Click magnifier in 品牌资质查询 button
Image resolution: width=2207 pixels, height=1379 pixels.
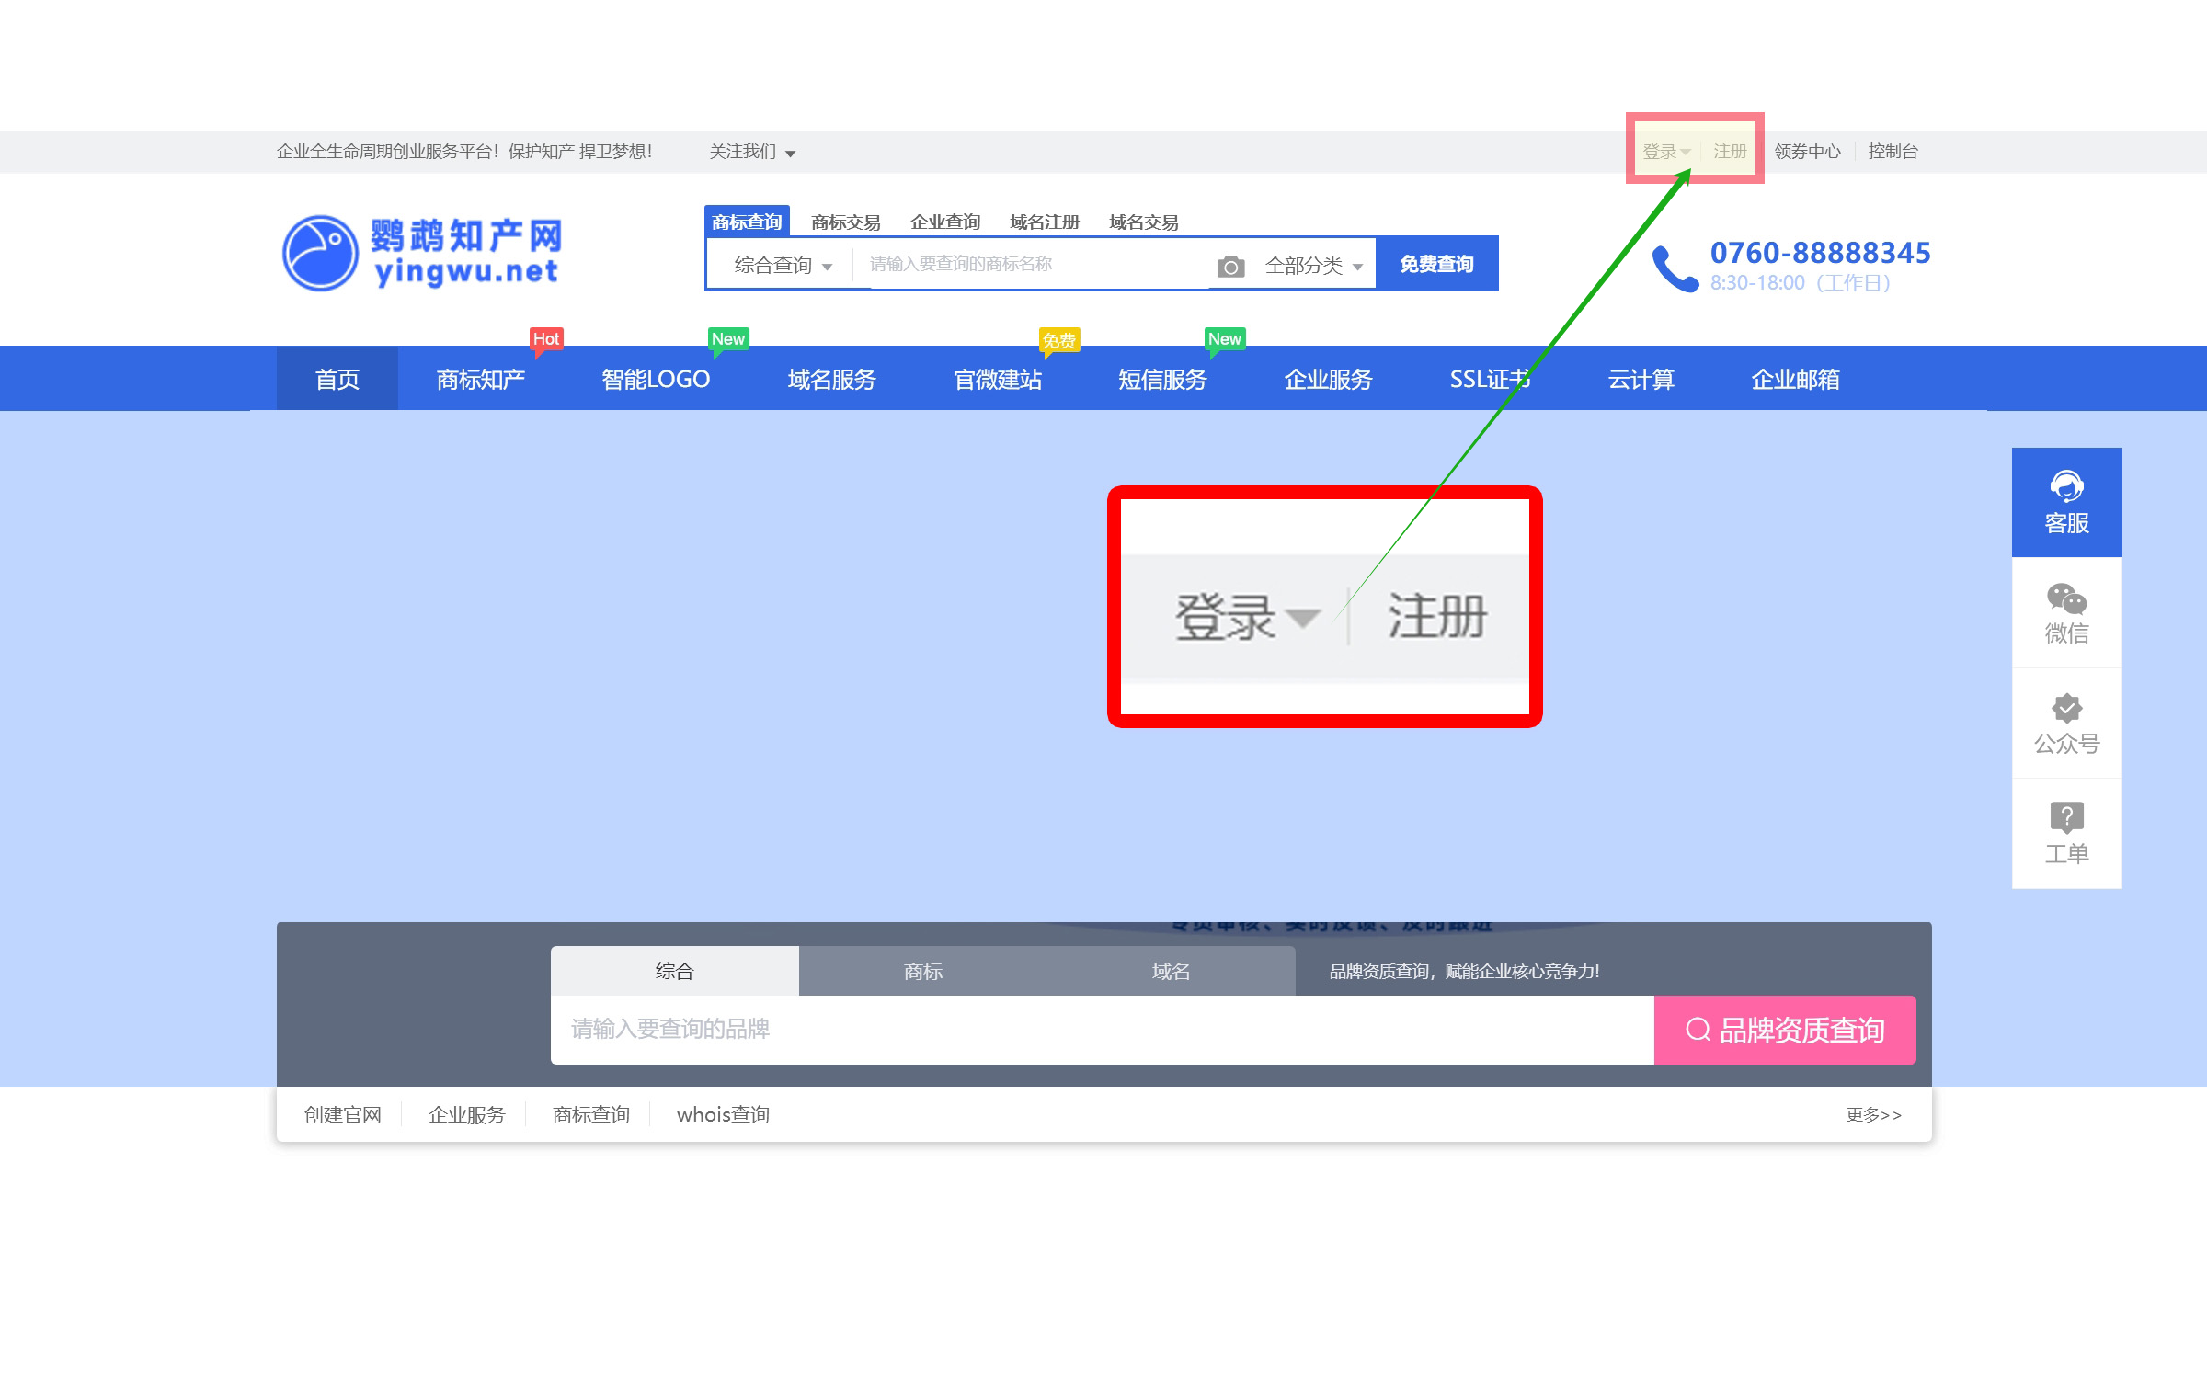1698,1030
